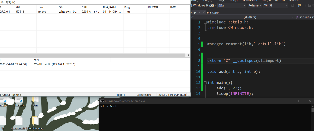The image size is (314, 131).
Task: Open the project navigation dropdown in editor
Action: (215, 17)
